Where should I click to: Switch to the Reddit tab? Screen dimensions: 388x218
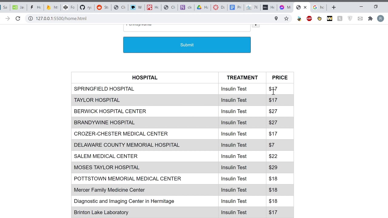102,7
